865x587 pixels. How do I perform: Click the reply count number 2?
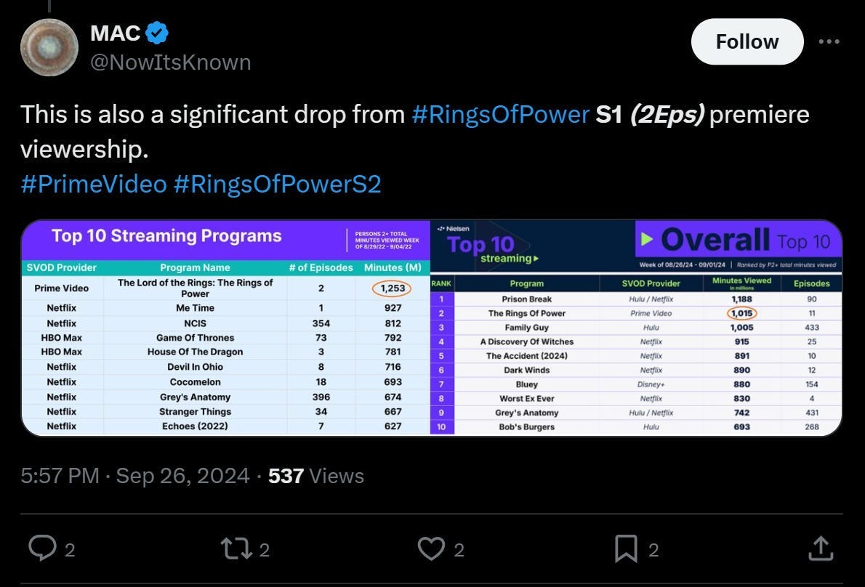[x=70, y=549]
